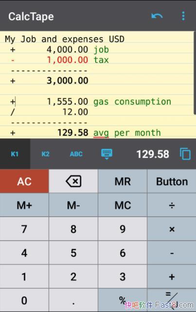The width and height of the screenshot is (196, 312).
Task: Clear everything with the AC button
Action: tap(24, 181)
